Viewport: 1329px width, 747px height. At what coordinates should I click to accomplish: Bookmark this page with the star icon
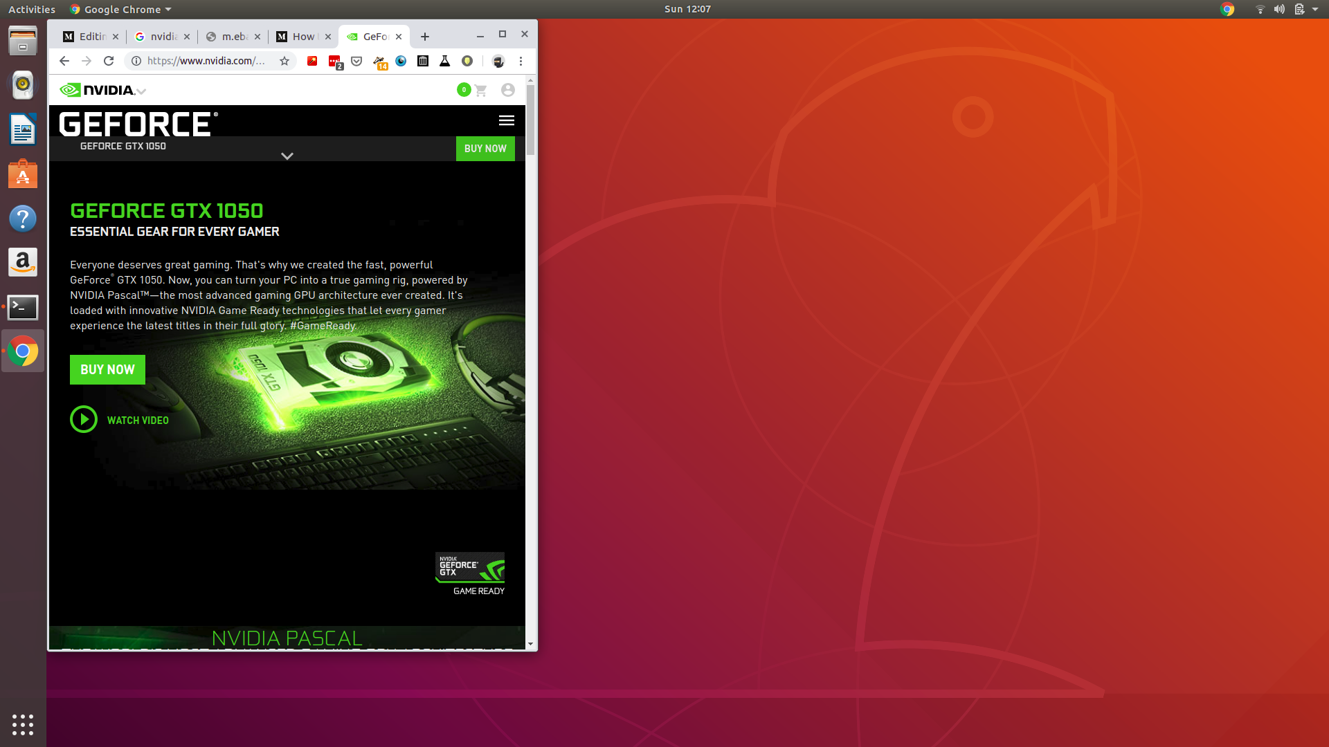284,61
